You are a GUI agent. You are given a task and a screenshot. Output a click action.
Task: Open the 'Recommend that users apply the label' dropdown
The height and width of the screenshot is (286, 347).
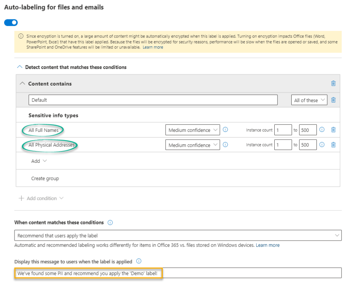(178, 236)
